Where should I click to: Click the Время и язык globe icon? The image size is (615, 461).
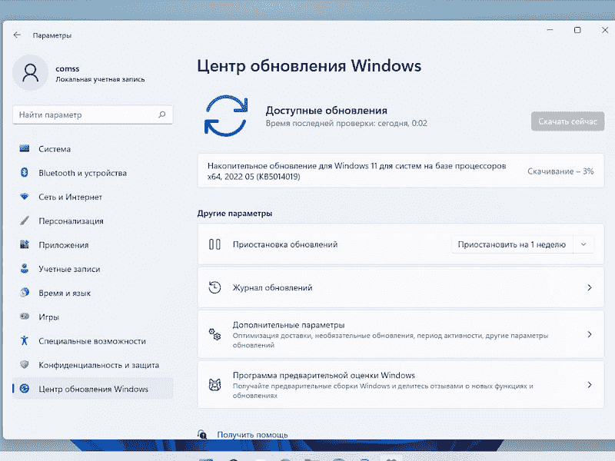25,293
